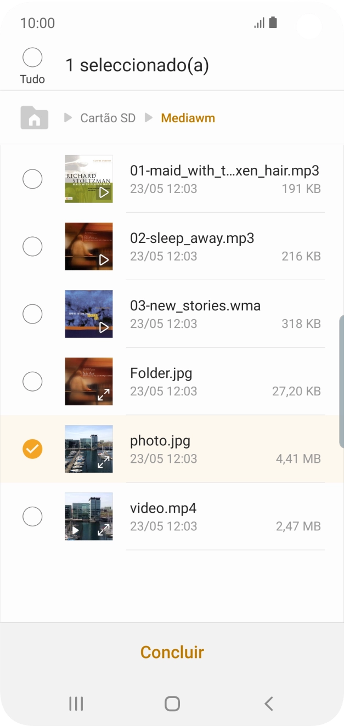The height and width of the screenshot is (726, 344).
Task: Select all with the Tudo circle
Action: click(x=32, y=58)
